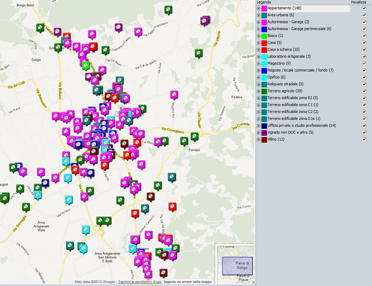
Task: Collapse the overview minimap using corner arrow
Action: (252, 282)
